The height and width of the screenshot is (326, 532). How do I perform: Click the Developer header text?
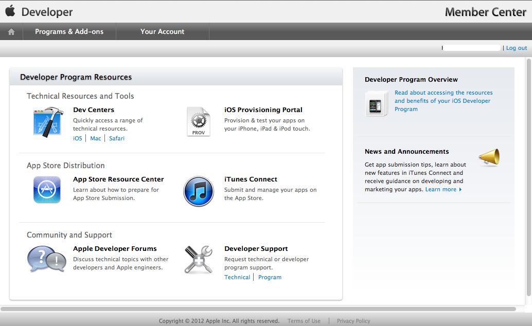[47, 12]
